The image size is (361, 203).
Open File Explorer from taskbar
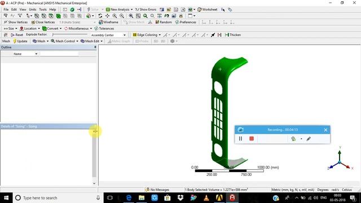coord(142,198)
